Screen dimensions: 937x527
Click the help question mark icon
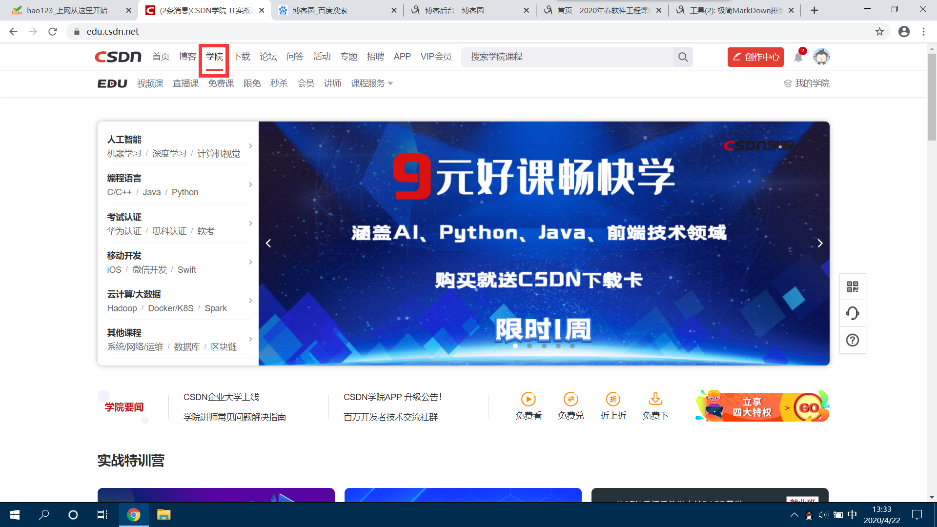852,340
